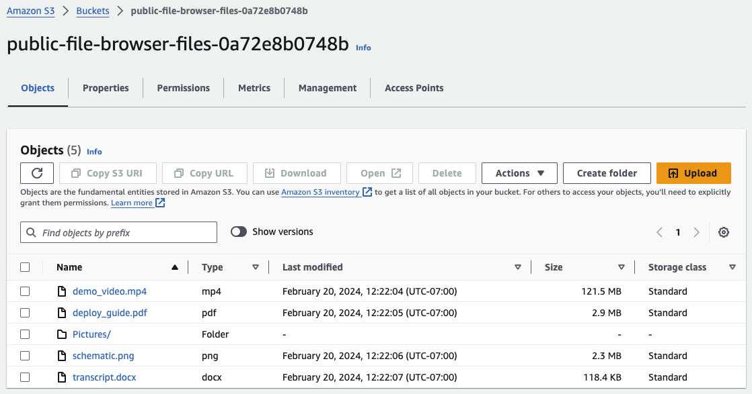
Task: Switch to the Permissions tab
Action: coord(183,88)
